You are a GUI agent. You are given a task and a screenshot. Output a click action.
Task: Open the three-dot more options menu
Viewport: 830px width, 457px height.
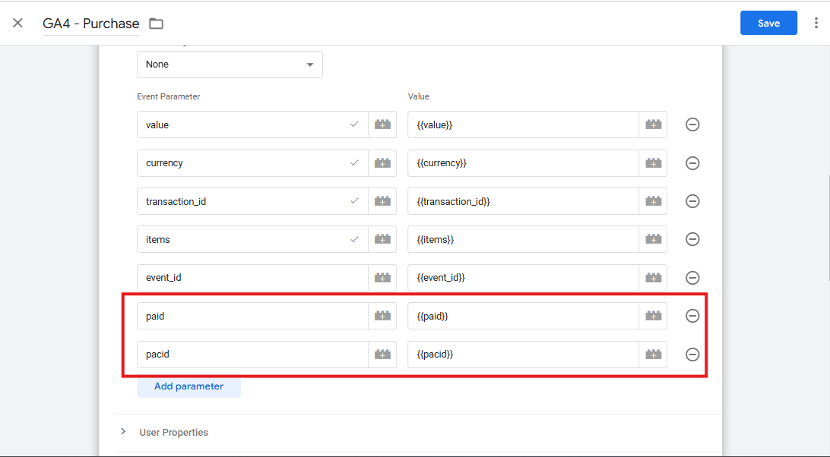pos(816,23)
